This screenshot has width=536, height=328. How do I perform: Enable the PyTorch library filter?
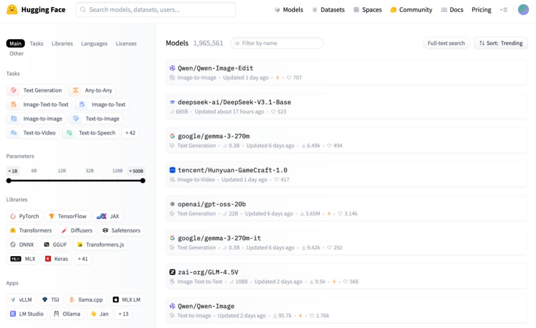click(x=25, y=216)
